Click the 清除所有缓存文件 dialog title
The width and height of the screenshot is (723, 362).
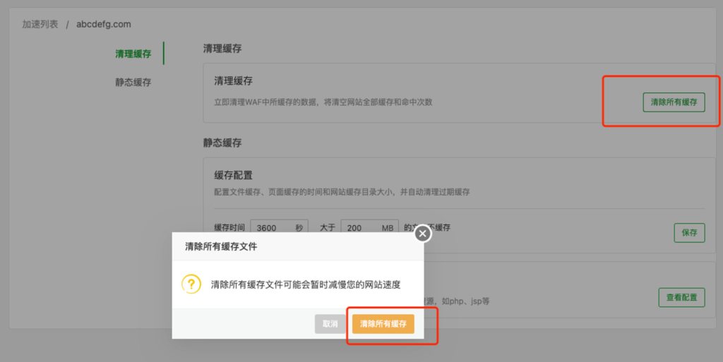tap(221, 246)
